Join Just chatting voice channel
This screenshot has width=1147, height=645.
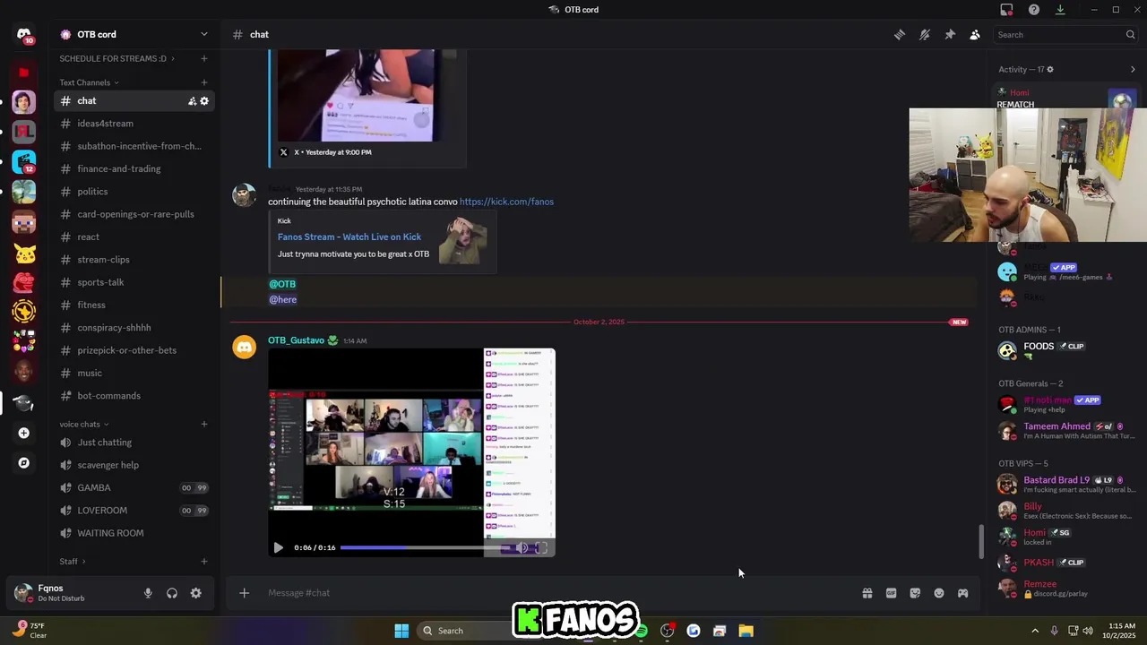click(x=134, y=443)
